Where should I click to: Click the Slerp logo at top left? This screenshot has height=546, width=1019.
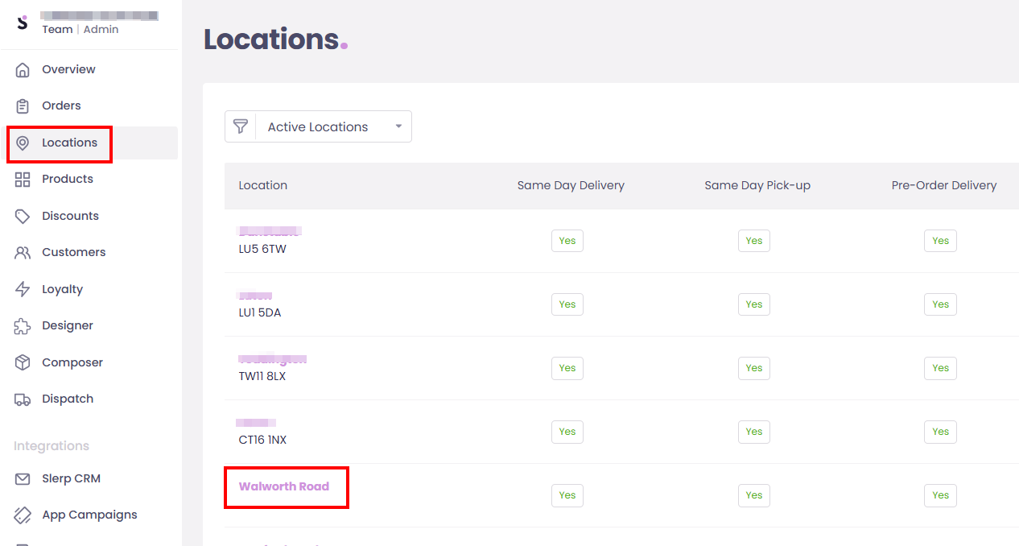tap(22, 22)
